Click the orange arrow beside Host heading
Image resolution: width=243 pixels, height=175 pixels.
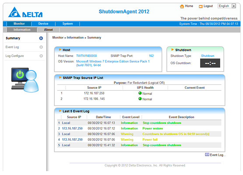click(60, 50)
